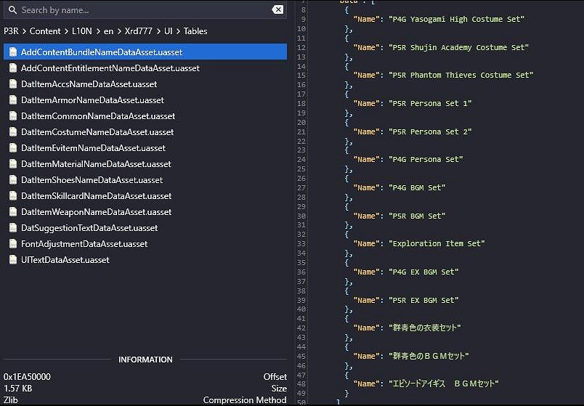Click the search magnifier icon
The height and width of the screenshot is (406, 584).
pos(13,10)
